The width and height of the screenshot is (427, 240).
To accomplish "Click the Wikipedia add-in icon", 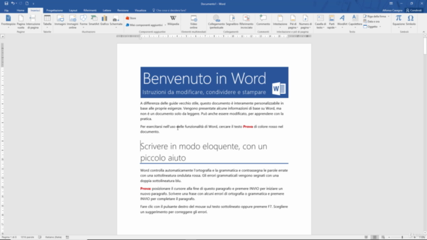I will (173, 21).
